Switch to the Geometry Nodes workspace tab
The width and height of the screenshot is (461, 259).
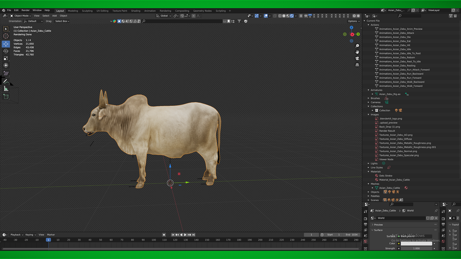(x=202, y=11)
